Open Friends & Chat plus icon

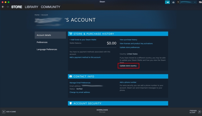[x=200, y=112]
